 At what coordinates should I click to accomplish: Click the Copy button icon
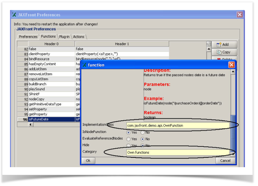(x=218, y=52)
